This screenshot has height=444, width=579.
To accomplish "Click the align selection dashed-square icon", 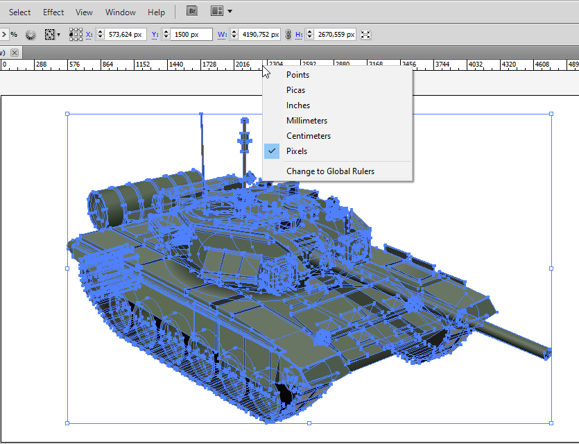I will coord(49,34).
